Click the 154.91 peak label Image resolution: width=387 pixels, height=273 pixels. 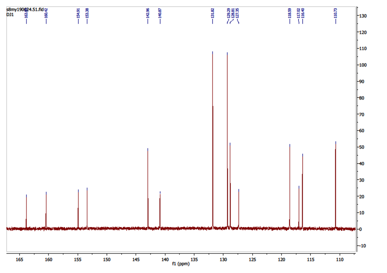pos(78,14)
